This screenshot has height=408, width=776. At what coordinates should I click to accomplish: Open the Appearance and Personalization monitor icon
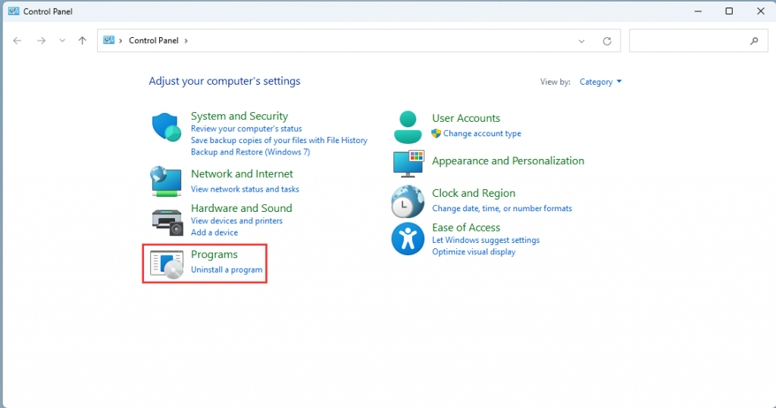coord(408,164)
